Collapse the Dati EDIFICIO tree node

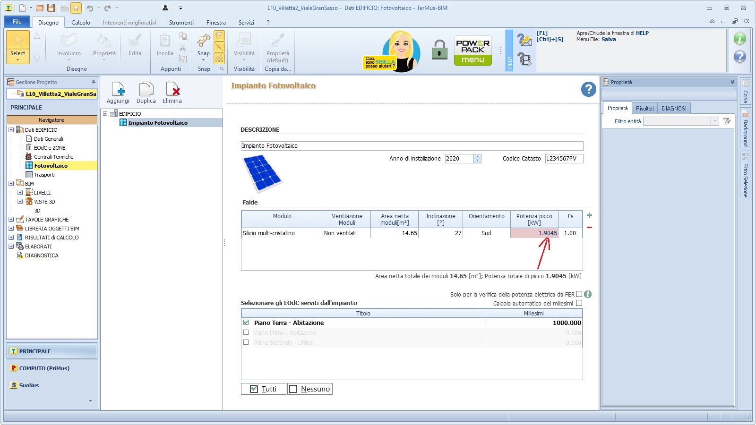click(11, 130)
